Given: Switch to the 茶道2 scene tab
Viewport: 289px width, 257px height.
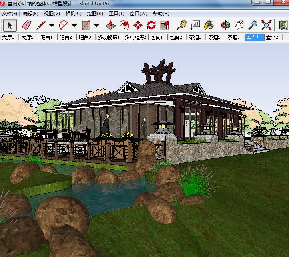Looking at the screenshot, I should pyautogui.click(x=214, y=37).
